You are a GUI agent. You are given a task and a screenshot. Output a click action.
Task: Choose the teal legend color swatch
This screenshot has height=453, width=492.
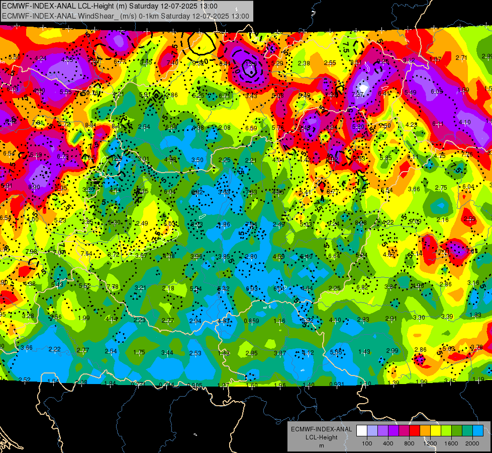(467, 431)
